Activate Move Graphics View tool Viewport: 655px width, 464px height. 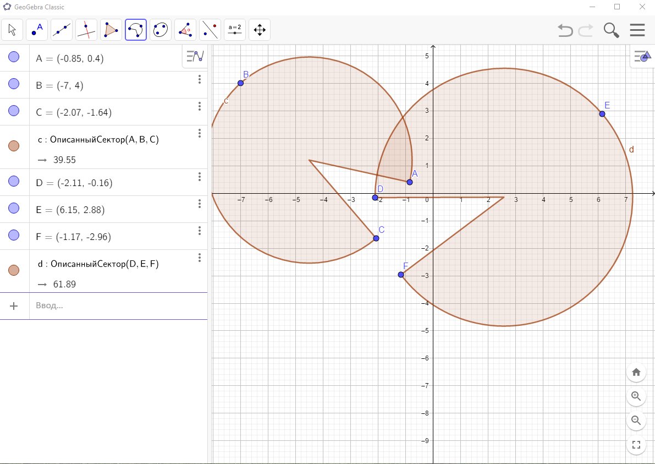click(260, 30)
